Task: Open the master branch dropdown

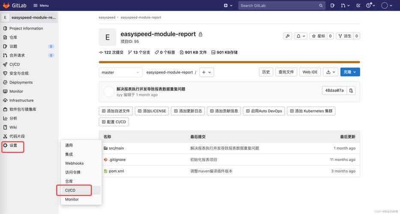Action: (x=120, y=72)
